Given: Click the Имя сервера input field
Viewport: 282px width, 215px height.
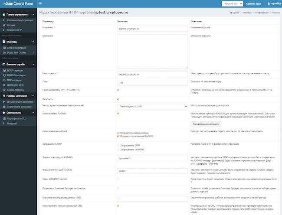Looking at the screenshot, I should point(152,75).
